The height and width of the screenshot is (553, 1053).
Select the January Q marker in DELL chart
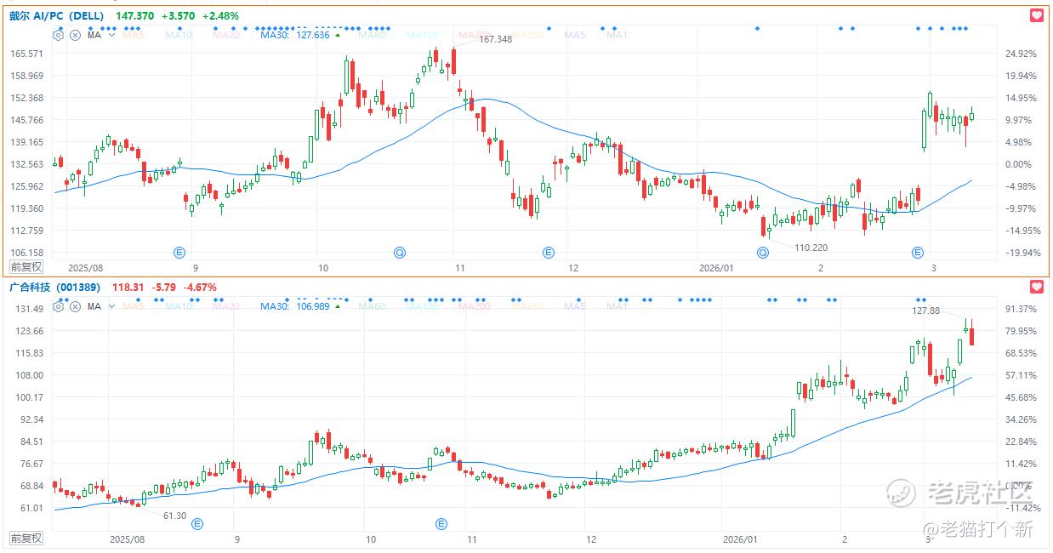pos(763,252)
